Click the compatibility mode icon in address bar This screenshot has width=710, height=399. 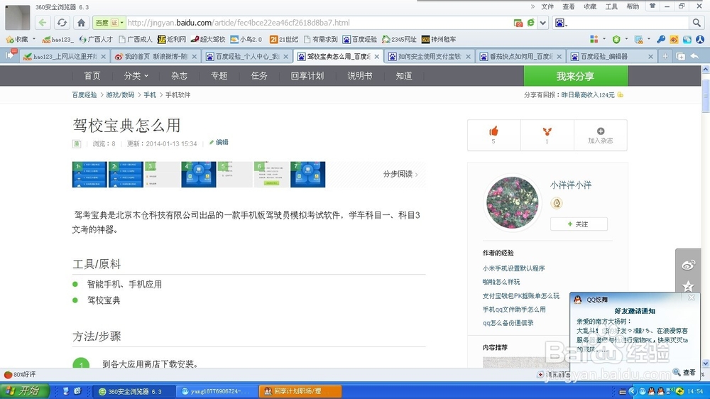pos(530,23)
